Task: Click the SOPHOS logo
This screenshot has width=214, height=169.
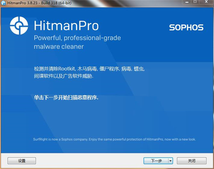Action: 186,27
